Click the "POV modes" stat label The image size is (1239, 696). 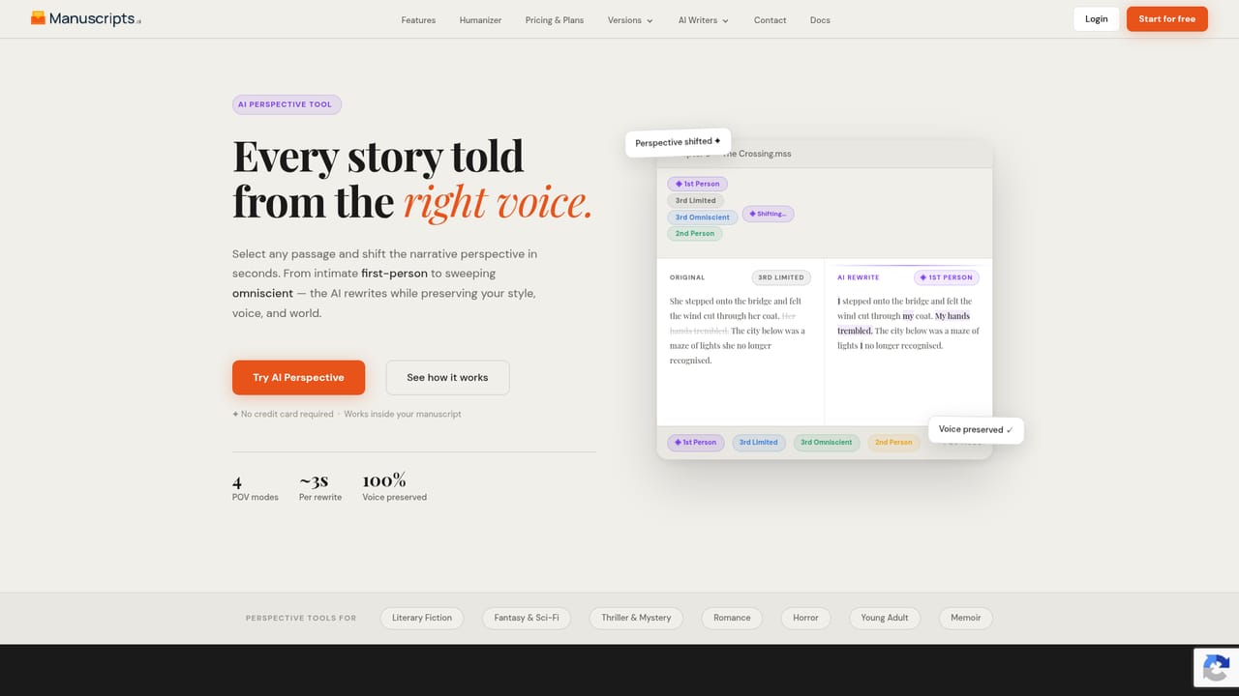(256, 497)
